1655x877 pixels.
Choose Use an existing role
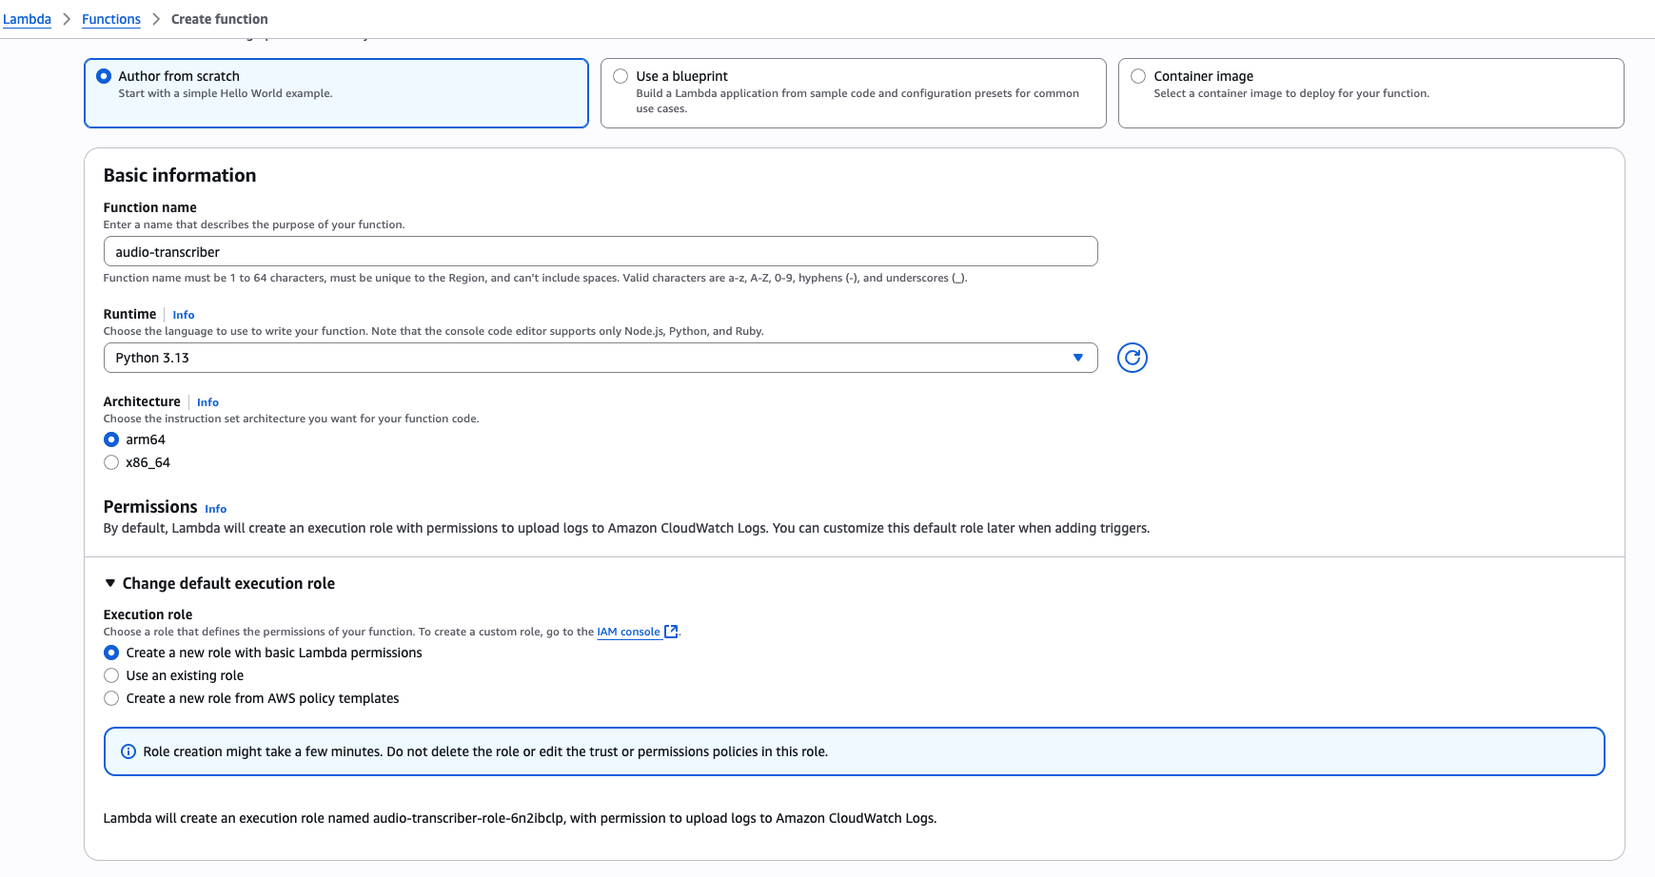[x=111, y=675]
